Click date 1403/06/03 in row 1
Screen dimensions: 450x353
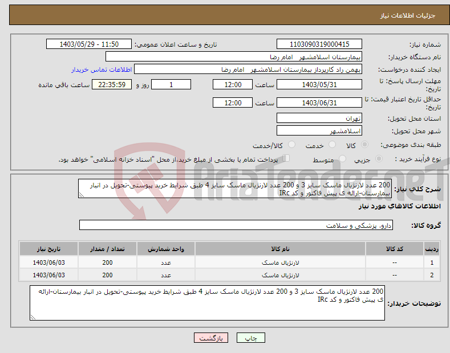49,262
